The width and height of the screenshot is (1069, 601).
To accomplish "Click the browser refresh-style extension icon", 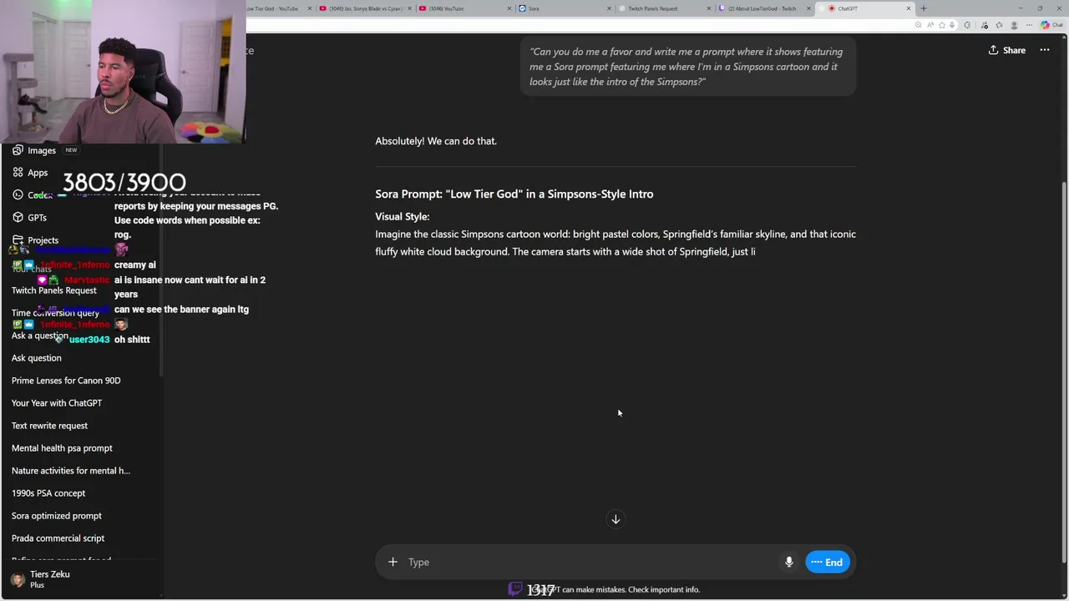I will point(967,25).
